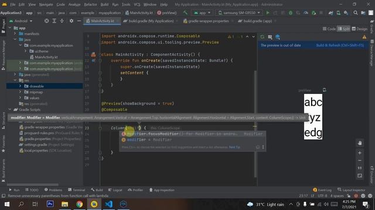Click the Project panel horizontal scrollbar
The image size is (375, 210).
pos(33,184)
